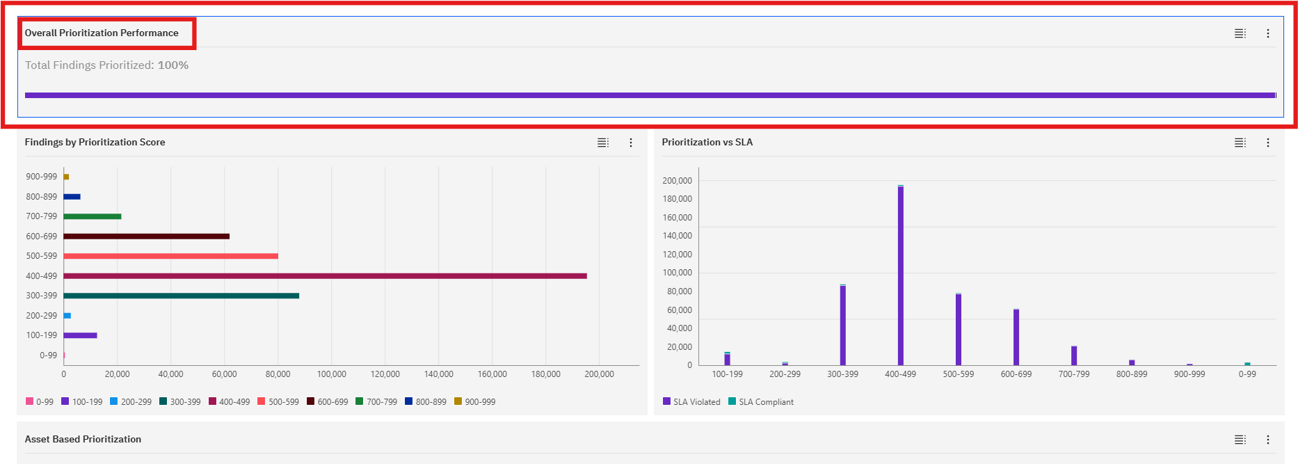
Task: Click the Total Findings Prioritized: 100% text
Action: (x=106, y=65)
